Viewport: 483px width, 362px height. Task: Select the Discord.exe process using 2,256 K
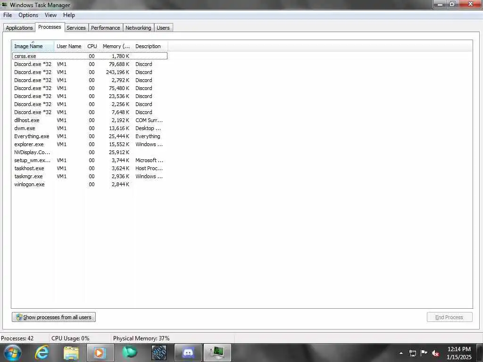coord(90,104)
